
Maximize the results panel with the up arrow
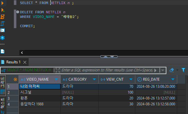pyautogui.click(x=105, y=57)
